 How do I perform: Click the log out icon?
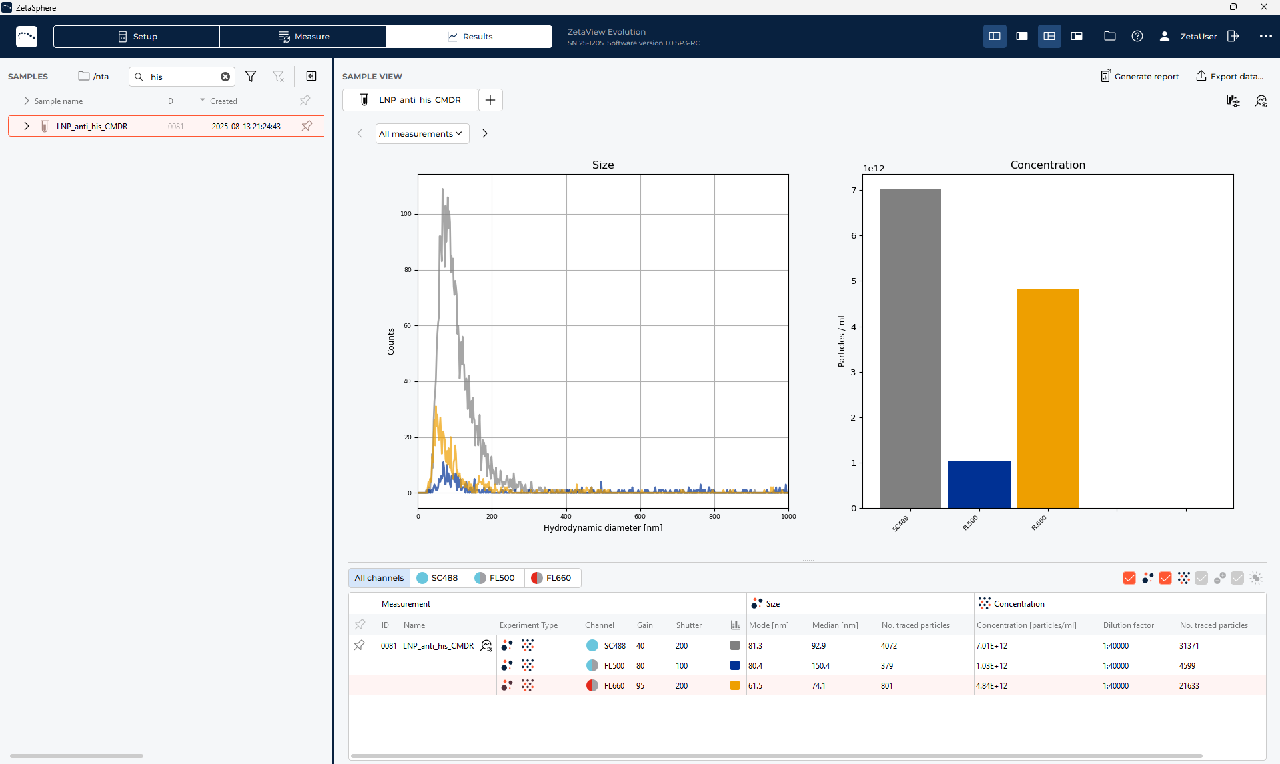coord(1233,37)
